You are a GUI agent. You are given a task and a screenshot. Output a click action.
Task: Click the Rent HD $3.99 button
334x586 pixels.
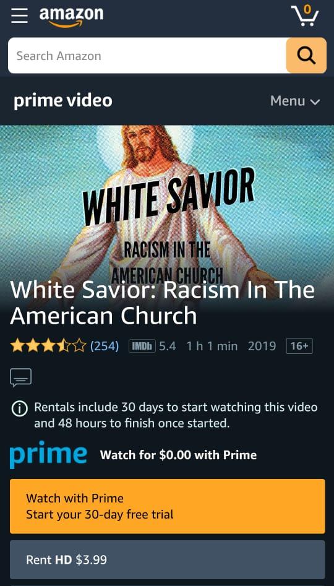[x=168, y=559]
